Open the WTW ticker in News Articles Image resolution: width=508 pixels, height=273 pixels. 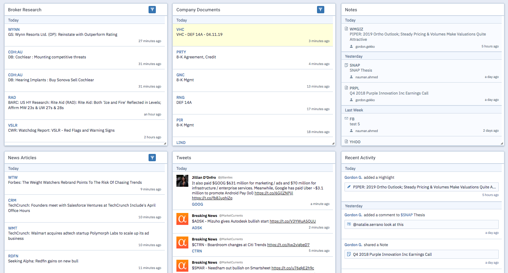(x=13, y=177)
